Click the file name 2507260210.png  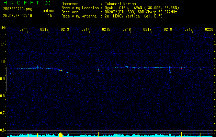[18, 9]
